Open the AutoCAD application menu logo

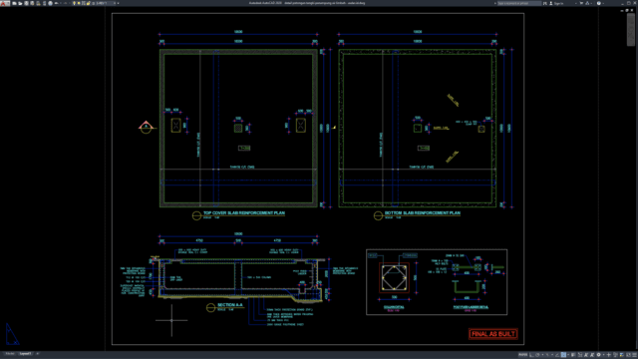(x=5, y=3)
